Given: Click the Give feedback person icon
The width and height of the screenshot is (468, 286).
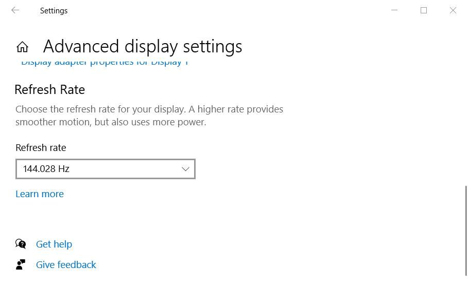Looking at the screenshot, I should coord(21,264).
